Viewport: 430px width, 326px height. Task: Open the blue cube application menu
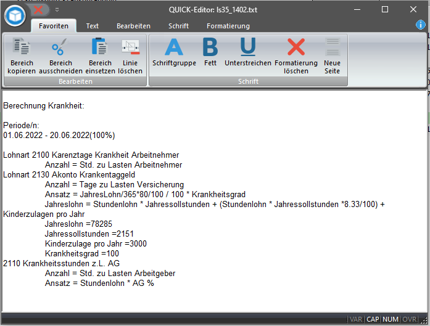(15, 15)
